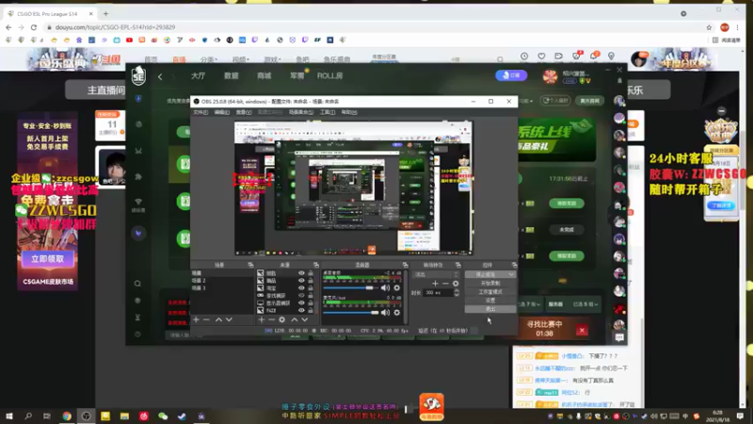753x424 pixels.
Task: Click the 立即领取 button in left ad
Action: point(48,259)
